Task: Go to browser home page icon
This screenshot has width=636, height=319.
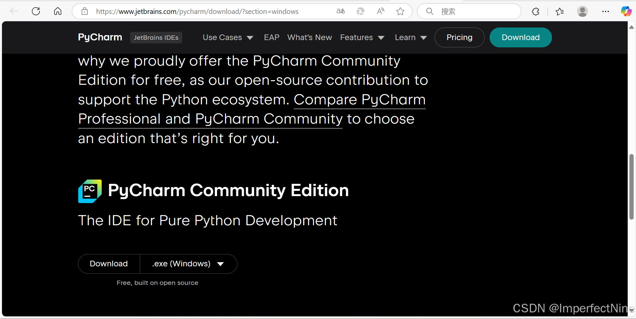Action: (58, 11)
